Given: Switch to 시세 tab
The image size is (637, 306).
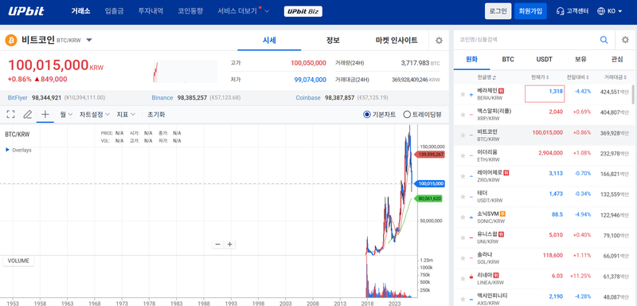Looking at the screenshot, I should (269, 40).
